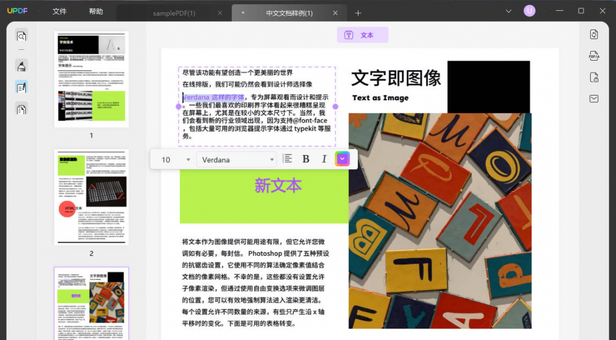Click the PDF/A export icon

pyautogui.click(x=594, y=56)
